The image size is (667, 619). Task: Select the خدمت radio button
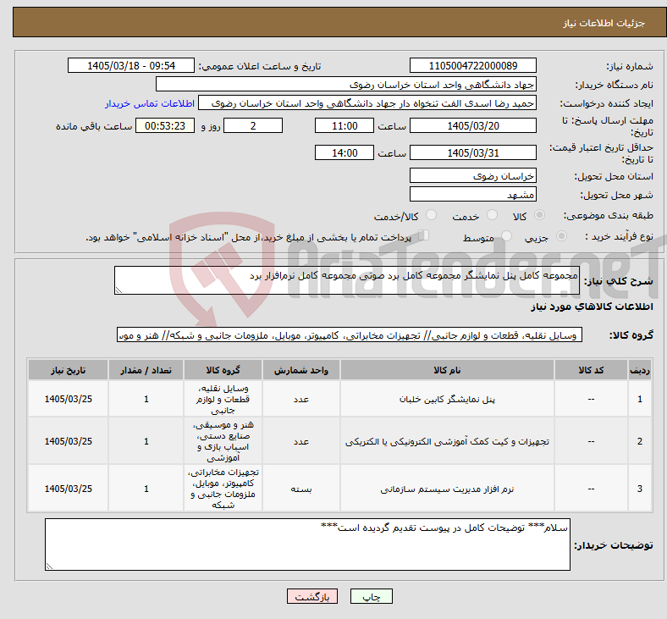click(x=492, y=215)
